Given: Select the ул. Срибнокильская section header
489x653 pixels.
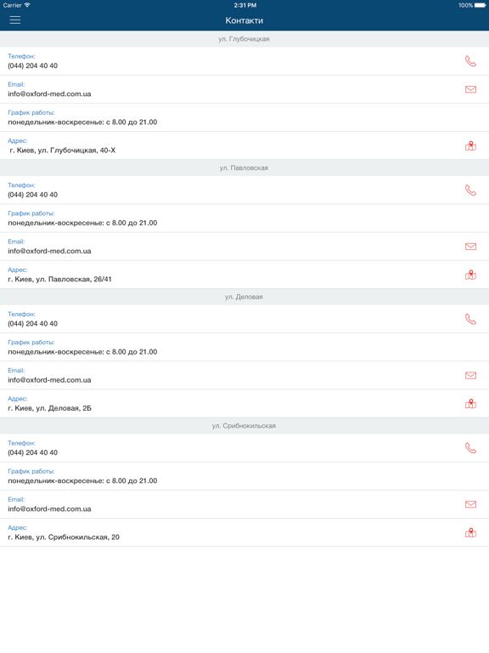Looking at the screenshot, I should pos(244,426).
